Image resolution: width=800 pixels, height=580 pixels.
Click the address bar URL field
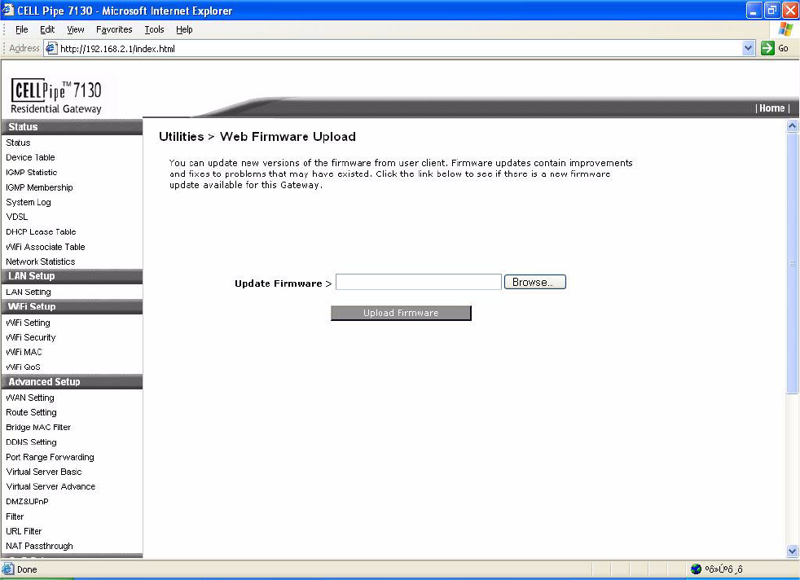[x=393, y=48]
